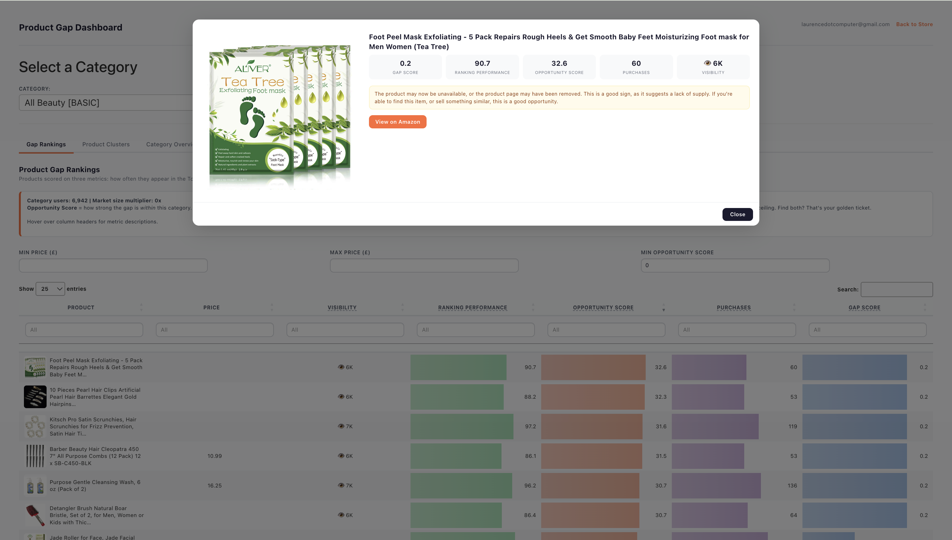Click the View on Amazon button

coord(397,122)
